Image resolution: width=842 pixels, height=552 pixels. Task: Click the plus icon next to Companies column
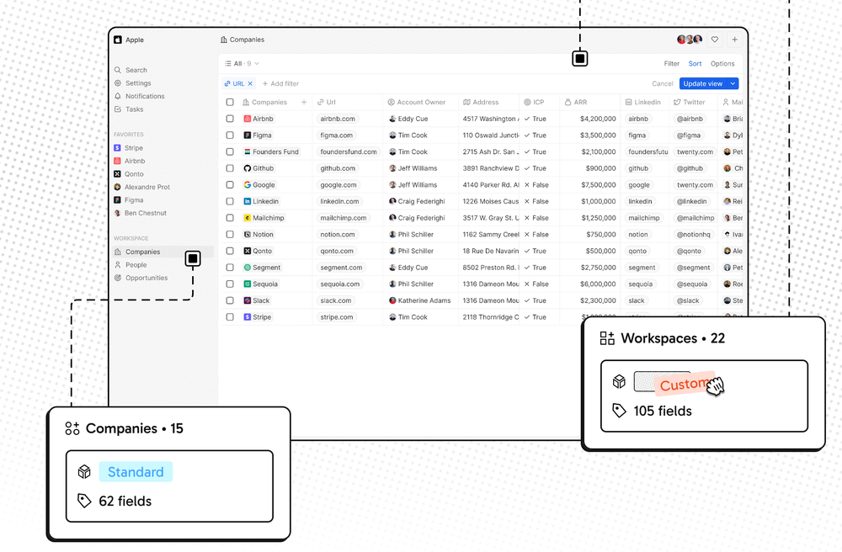click(x=304, y=102)
